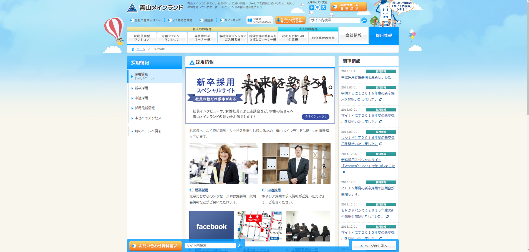Screen dimensions: 529x252
Task: Open ＥＮジャパンにて２０１５年度 news link
Action: [368, 213]
